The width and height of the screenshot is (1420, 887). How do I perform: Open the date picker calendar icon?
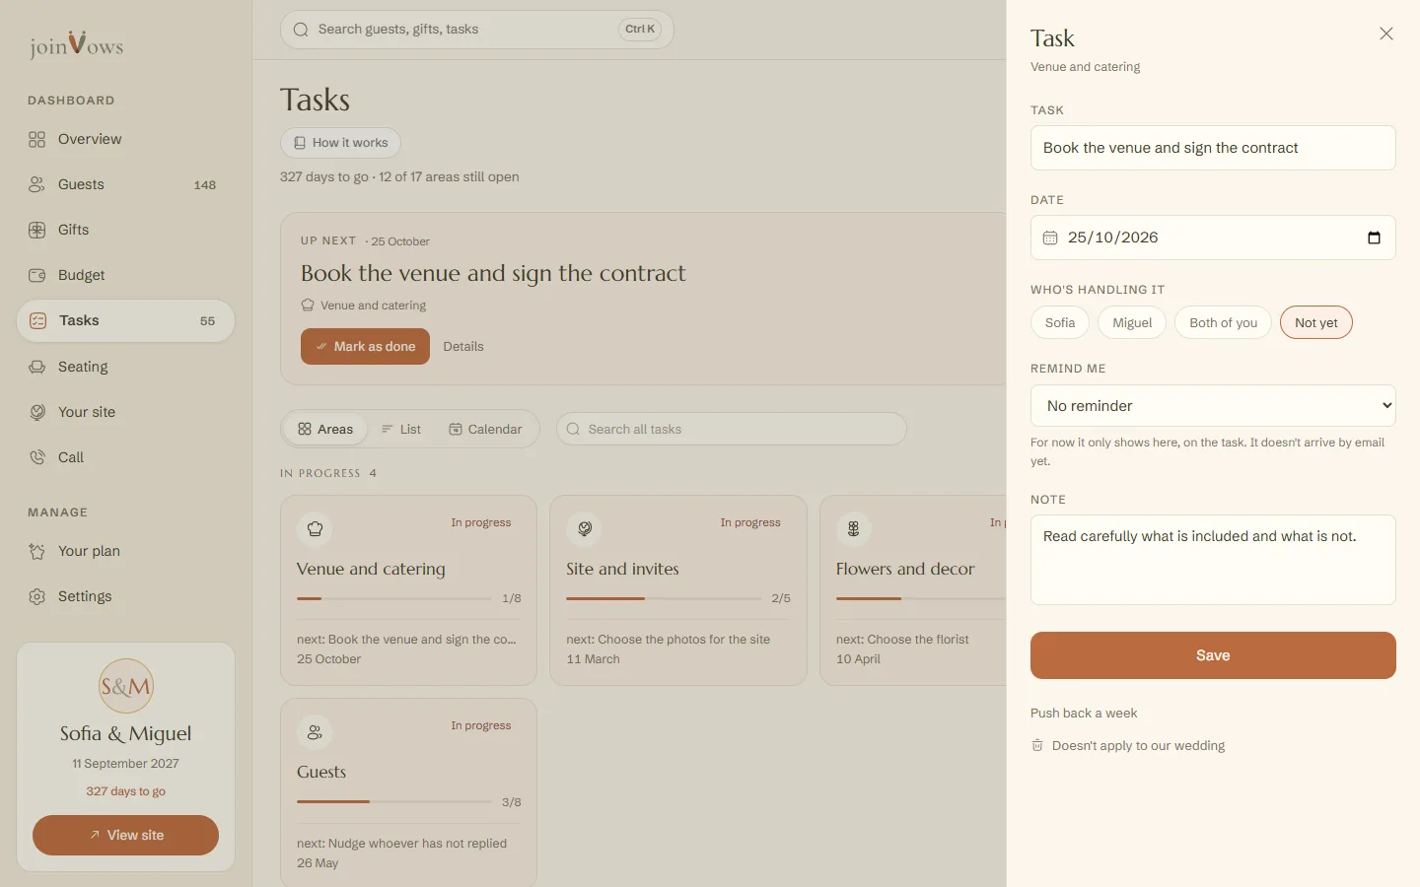point(1374,238)
